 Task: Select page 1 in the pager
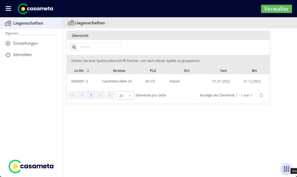coord(91,95)
